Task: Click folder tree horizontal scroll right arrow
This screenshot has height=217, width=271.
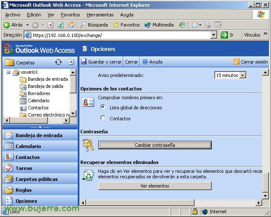Action: point(66,120)
